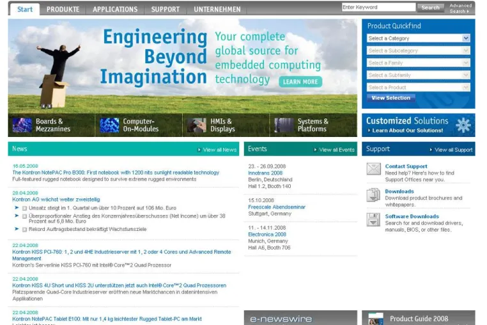Click the Customized Solutions gear icon

[x=463, y=125]
